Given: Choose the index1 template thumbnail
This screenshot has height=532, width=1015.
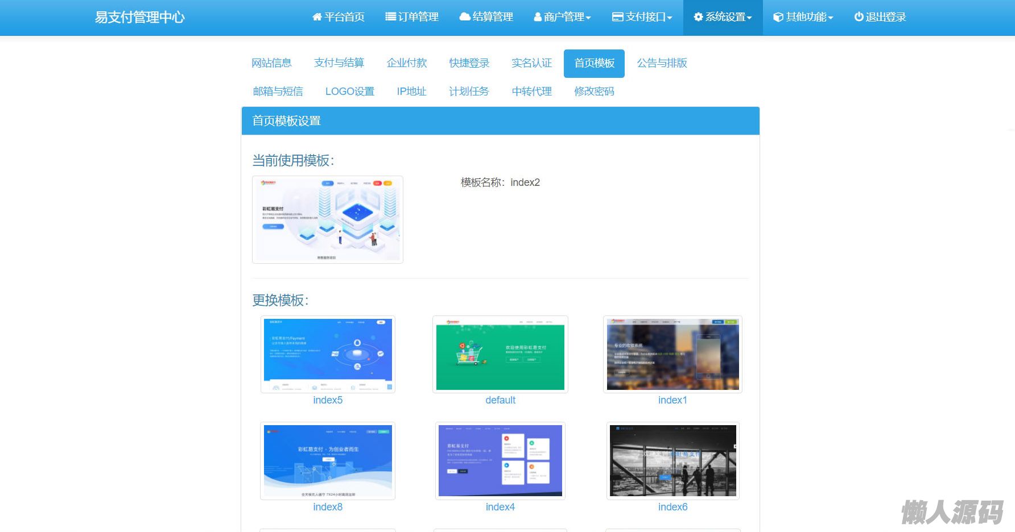Looking at the screenshot, I should click(x=672, y=354).
